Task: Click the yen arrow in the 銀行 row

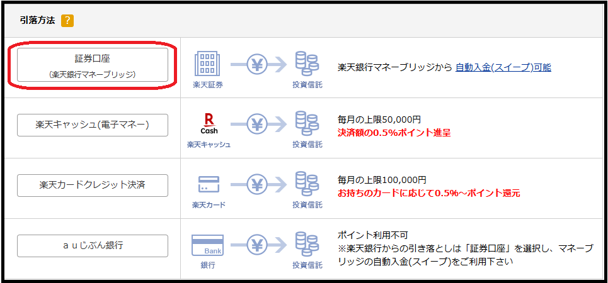Action: point(258,245)
